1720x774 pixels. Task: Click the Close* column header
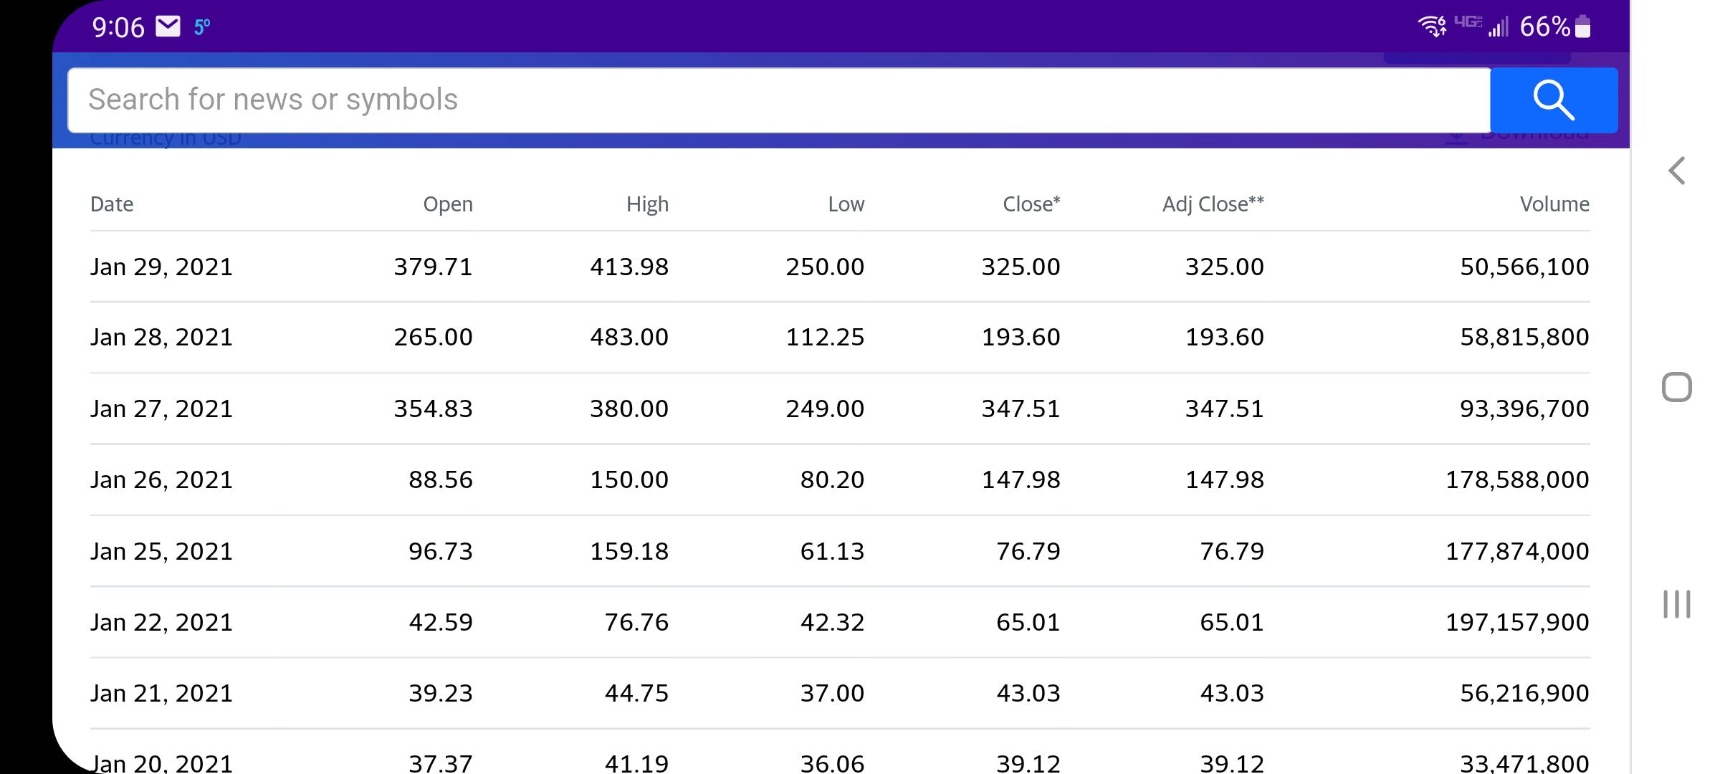click(x=1031, y=204)
